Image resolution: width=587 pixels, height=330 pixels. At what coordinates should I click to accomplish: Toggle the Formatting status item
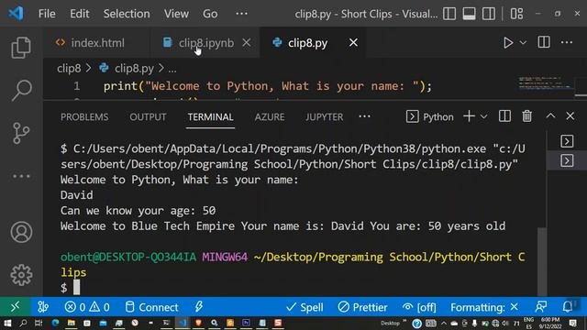click(484, 307)
